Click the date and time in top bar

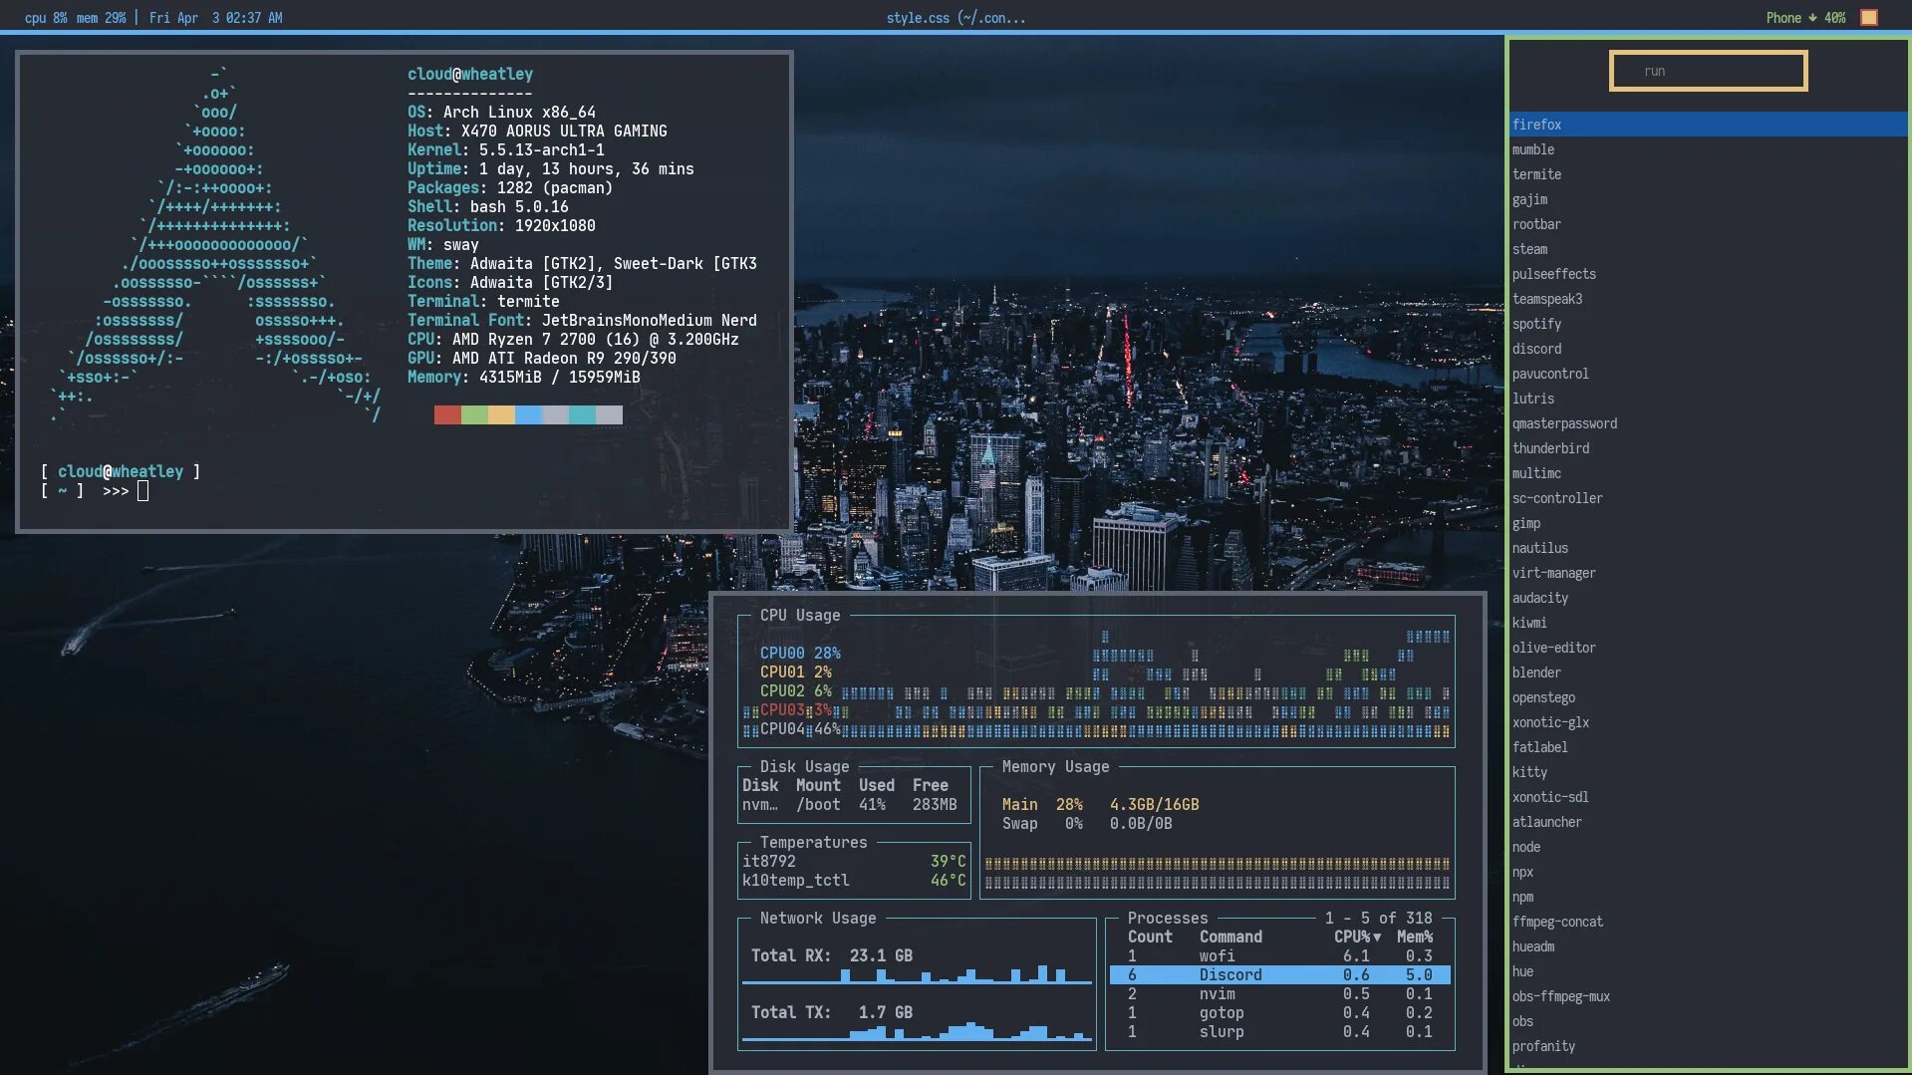(x=215, y=18)
